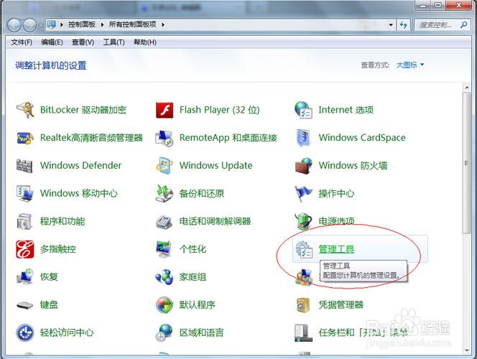
Task: Open 多指触控 red icon
Action: (x=25, y=249)
